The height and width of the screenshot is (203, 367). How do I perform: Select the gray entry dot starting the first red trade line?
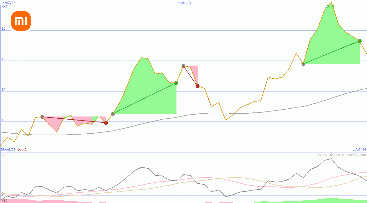[x=42, y=117]
